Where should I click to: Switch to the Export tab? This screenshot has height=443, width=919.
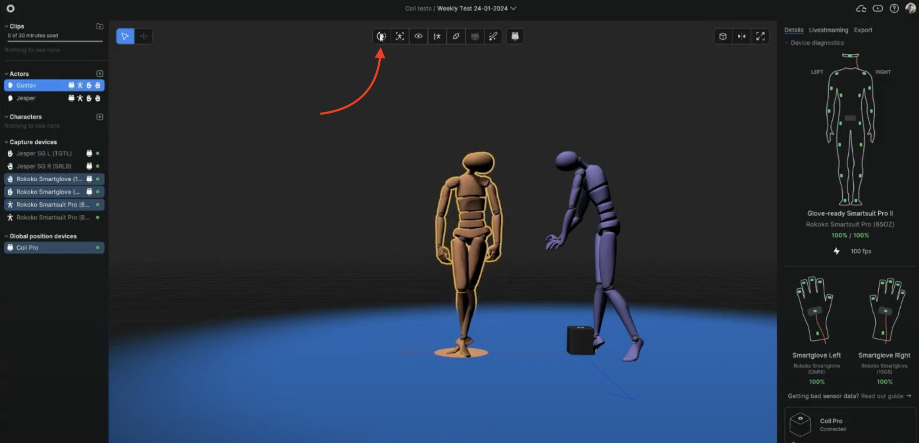click(863, 30)
